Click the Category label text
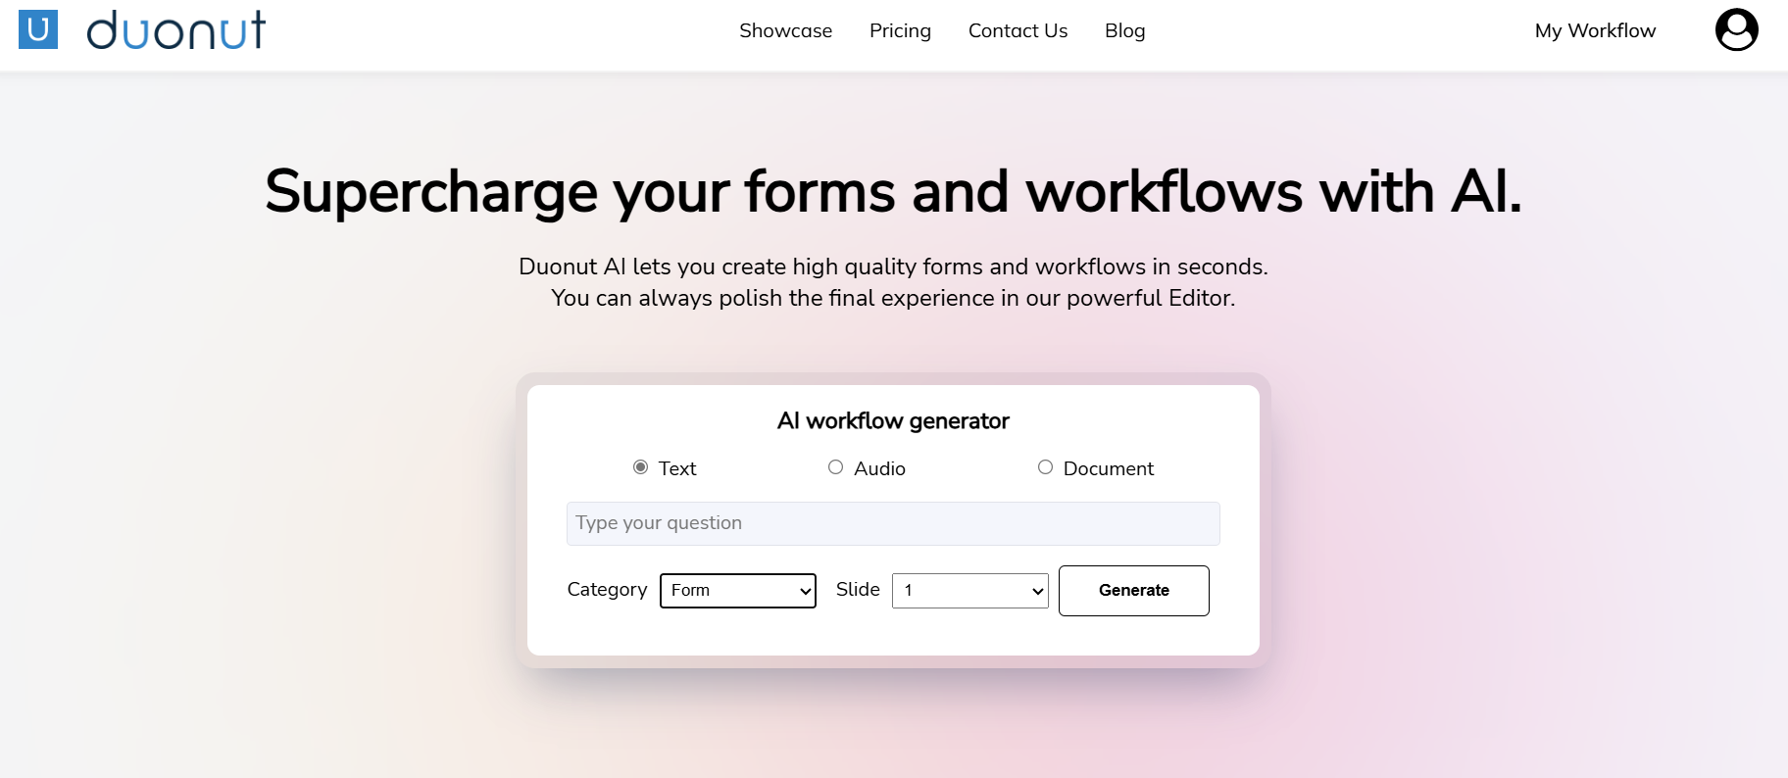The image size is (1788, 778). tap(607, 590)
